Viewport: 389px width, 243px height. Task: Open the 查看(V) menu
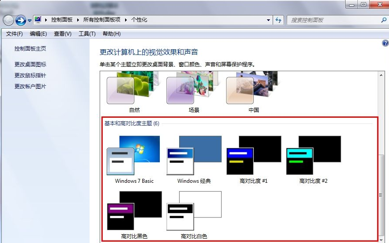tap(62, 34)
